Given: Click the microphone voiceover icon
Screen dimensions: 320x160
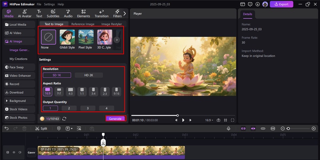Looking at the screenshot, I should tap(228, 129).
